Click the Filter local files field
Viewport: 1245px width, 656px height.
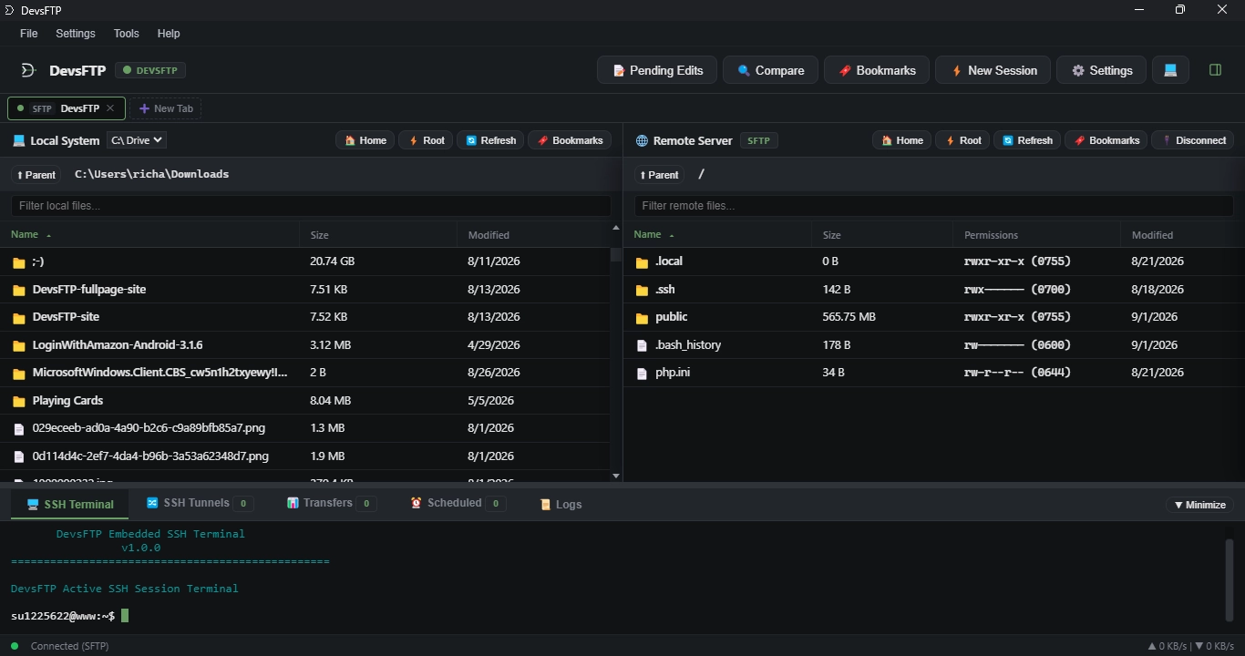point(311,206)
